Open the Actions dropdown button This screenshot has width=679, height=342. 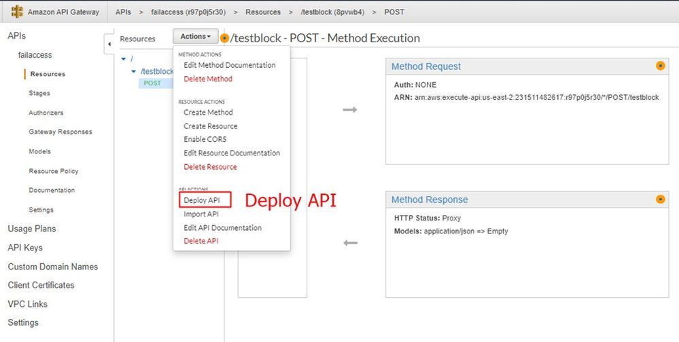click(x=196, y=37)
